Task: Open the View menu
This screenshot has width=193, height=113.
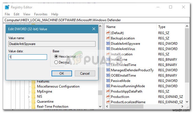Action: coord(27,14)
